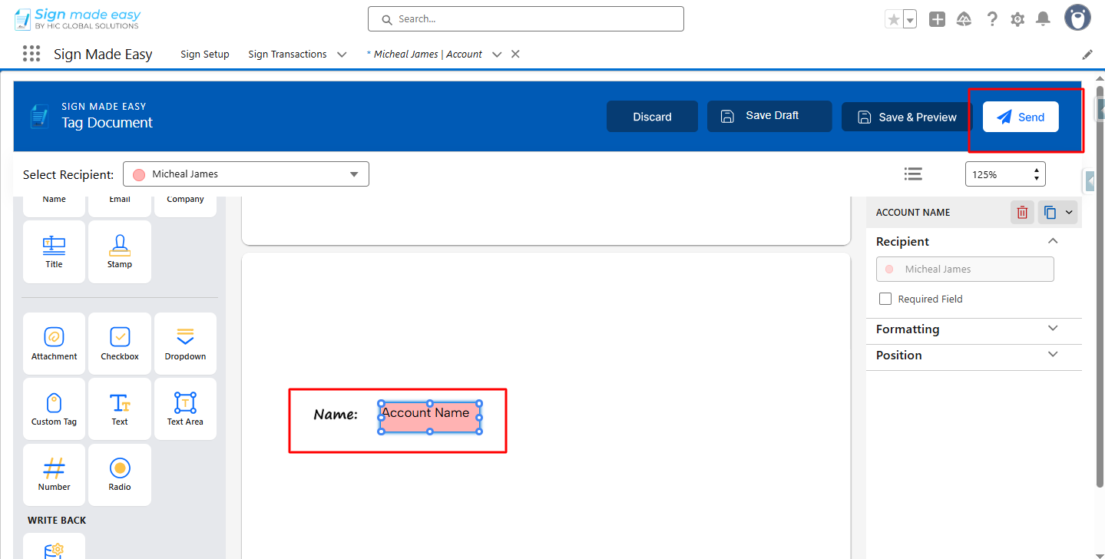Click the ACCOUNT NAME panel heading

pyautogui.click(x=913, y=213)
